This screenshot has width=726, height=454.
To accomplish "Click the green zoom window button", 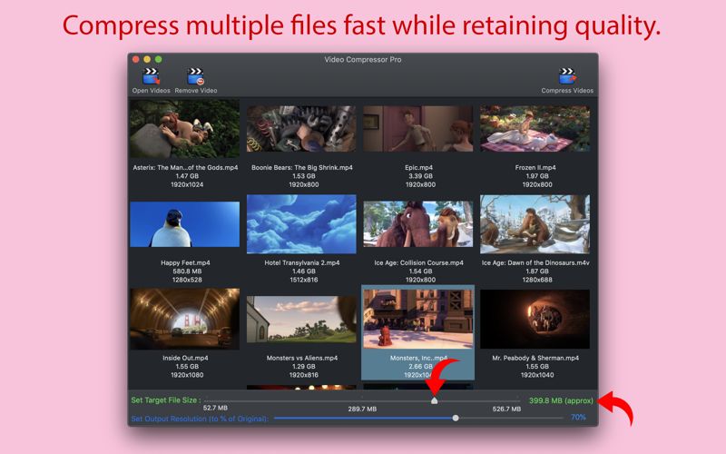I will pyautogui.click(x=158, y=59).
